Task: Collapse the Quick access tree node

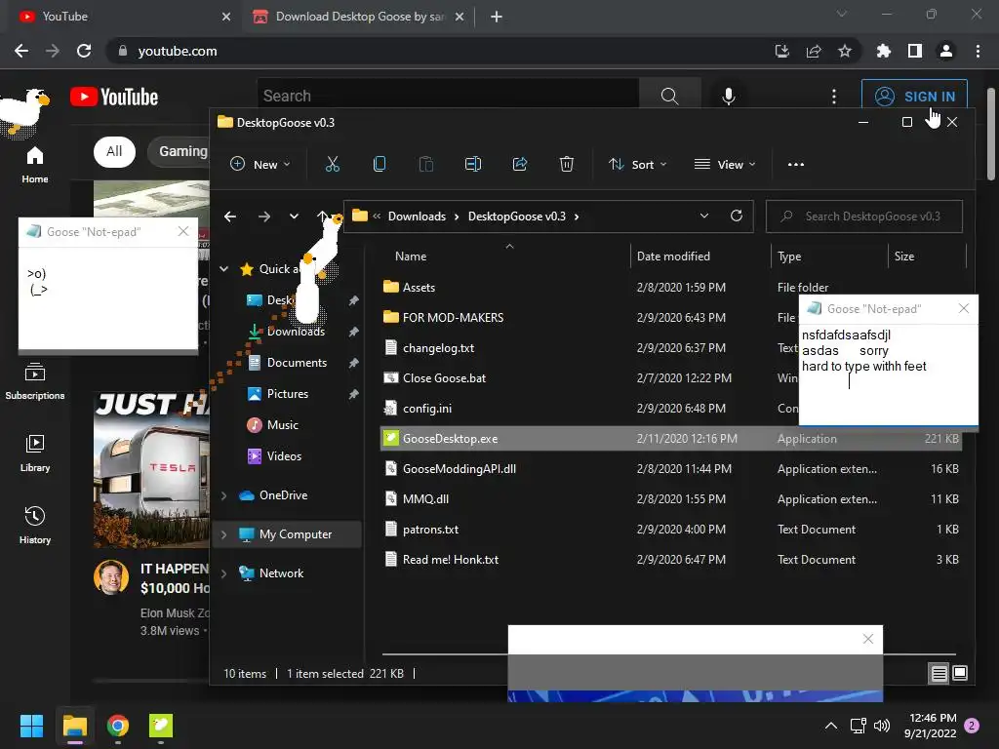Action: (x=223, y=269)
